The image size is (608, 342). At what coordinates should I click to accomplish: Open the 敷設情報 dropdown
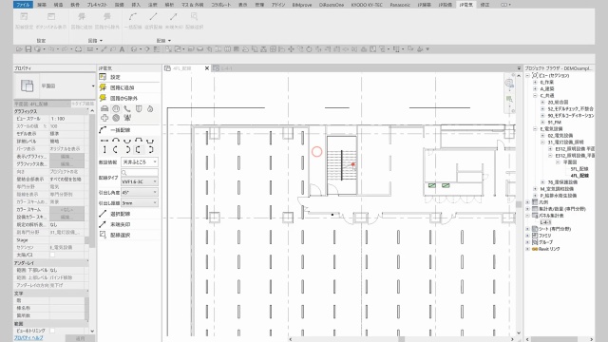coord(140,161)
